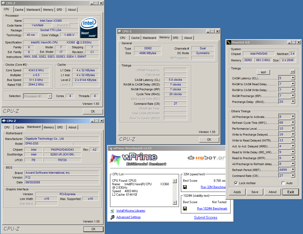
Task: Open the Performance Level dropdown
Action: tap(293, 128)
